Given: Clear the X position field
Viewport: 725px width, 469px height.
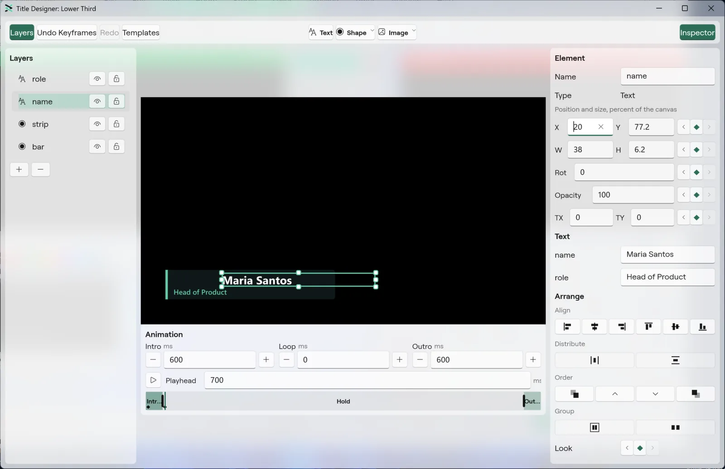Looking at the screenshot, I should [x=601, y=127].
